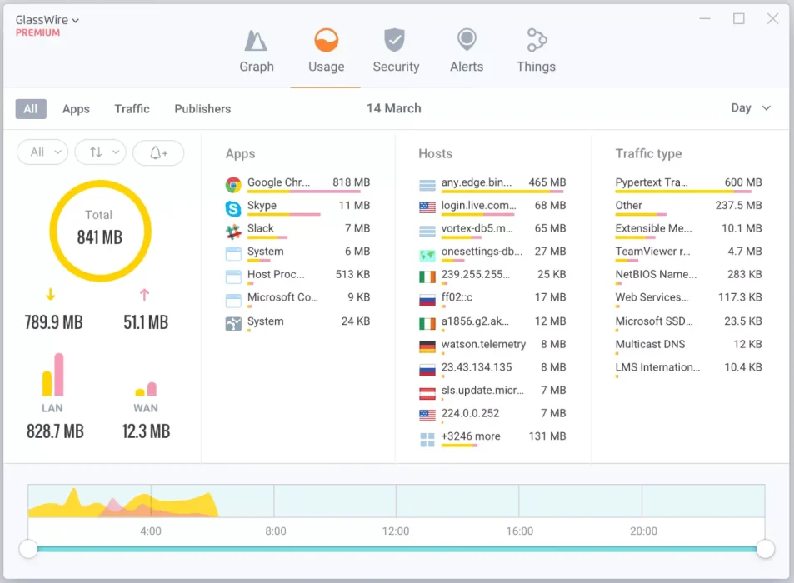Select the All filter tab

click(x=31, y=109)
